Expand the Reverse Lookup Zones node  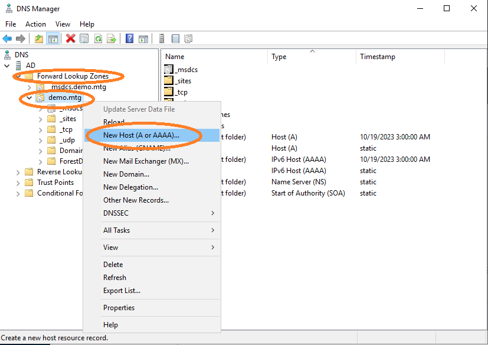tap(18, 171)
